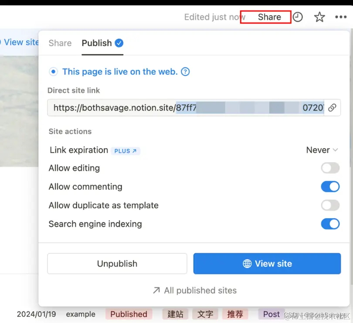353x323 pixels.
Task: Enable the Allow editing toggle
Action: (x=330, y=168)
